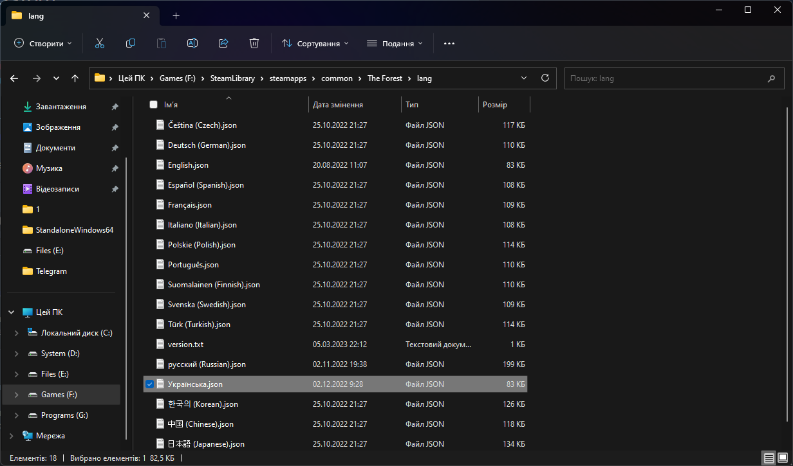Click the Share icon in toolbar
The height and width of the screenshot is (466, 793).
click(223, 43)
